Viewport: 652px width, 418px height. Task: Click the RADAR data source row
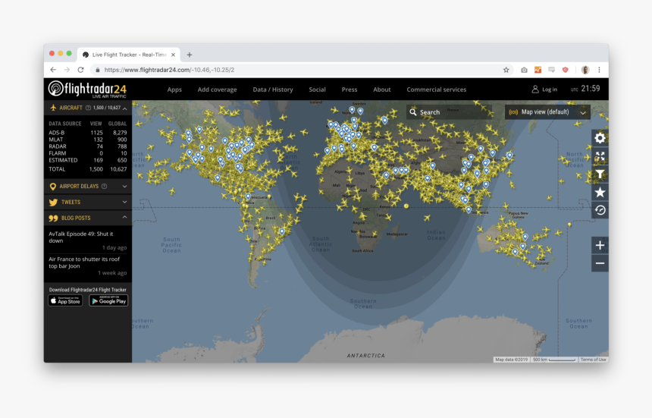pos(88,146)
